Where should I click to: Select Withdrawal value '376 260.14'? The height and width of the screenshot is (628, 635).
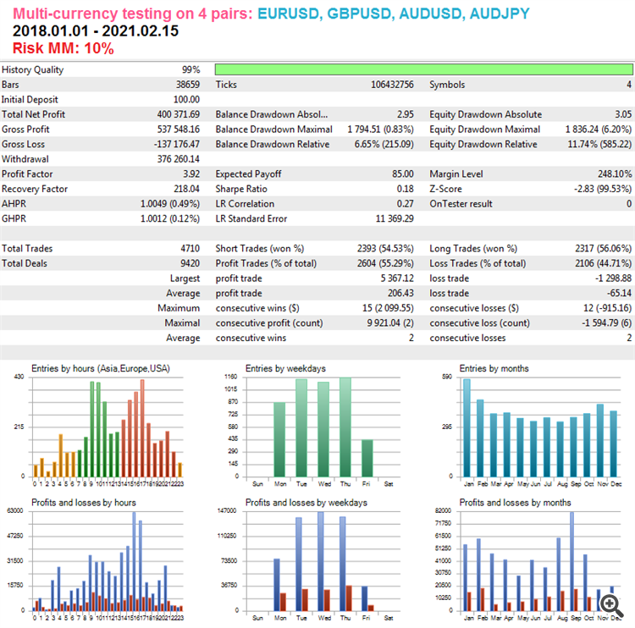pyautogui.click(x=178, y=159)
